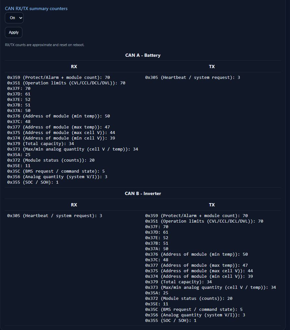Click the RX column header under CAN B
This screenshot has width=290, height=330.
(74, 205)
